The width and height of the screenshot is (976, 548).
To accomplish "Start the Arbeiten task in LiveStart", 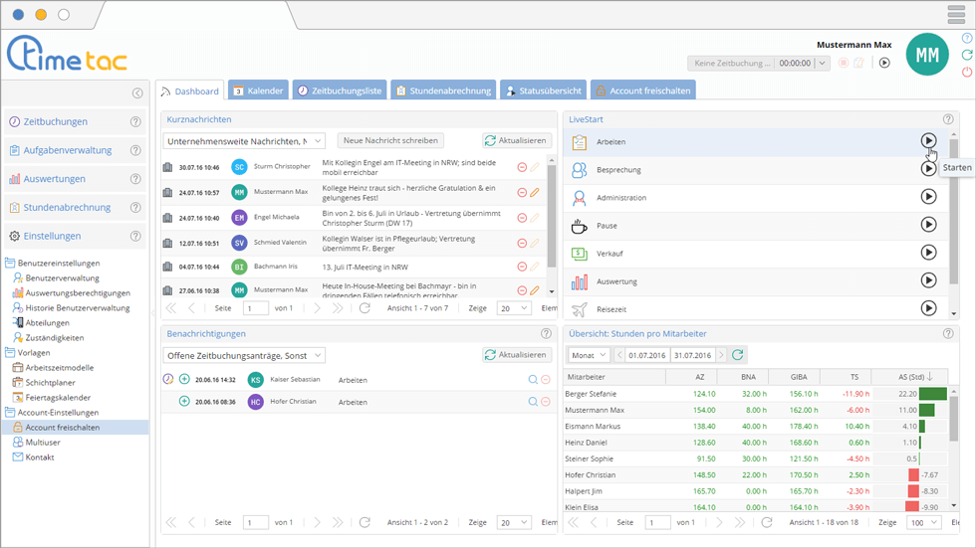I will (928, 141).
